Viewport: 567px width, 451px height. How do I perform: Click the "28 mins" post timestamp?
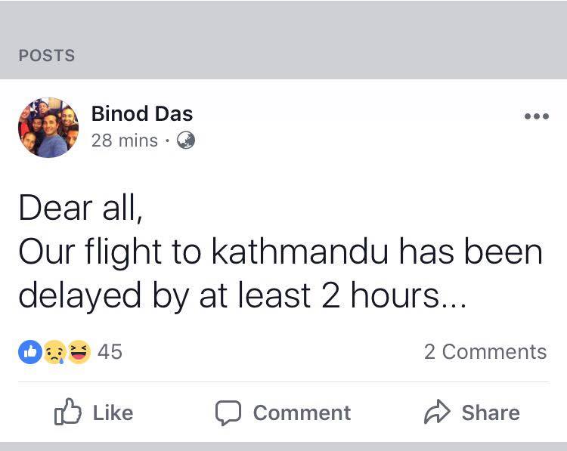[x=124, y=141]
